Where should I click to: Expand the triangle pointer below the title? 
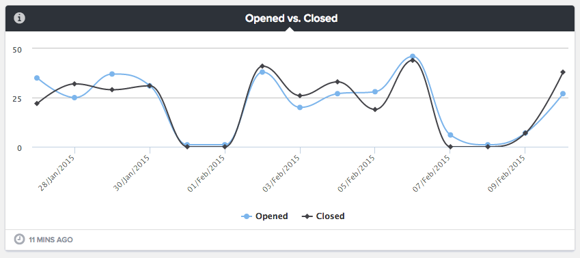tap(290, 29)
